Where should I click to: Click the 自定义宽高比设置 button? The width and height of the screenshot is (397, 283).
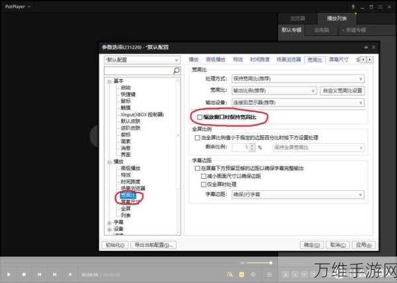coord(343,90)
